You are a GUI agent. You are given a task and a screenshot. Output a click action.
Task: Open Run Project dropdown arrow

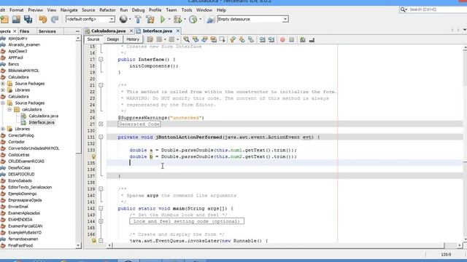click(x=169, y=20)
